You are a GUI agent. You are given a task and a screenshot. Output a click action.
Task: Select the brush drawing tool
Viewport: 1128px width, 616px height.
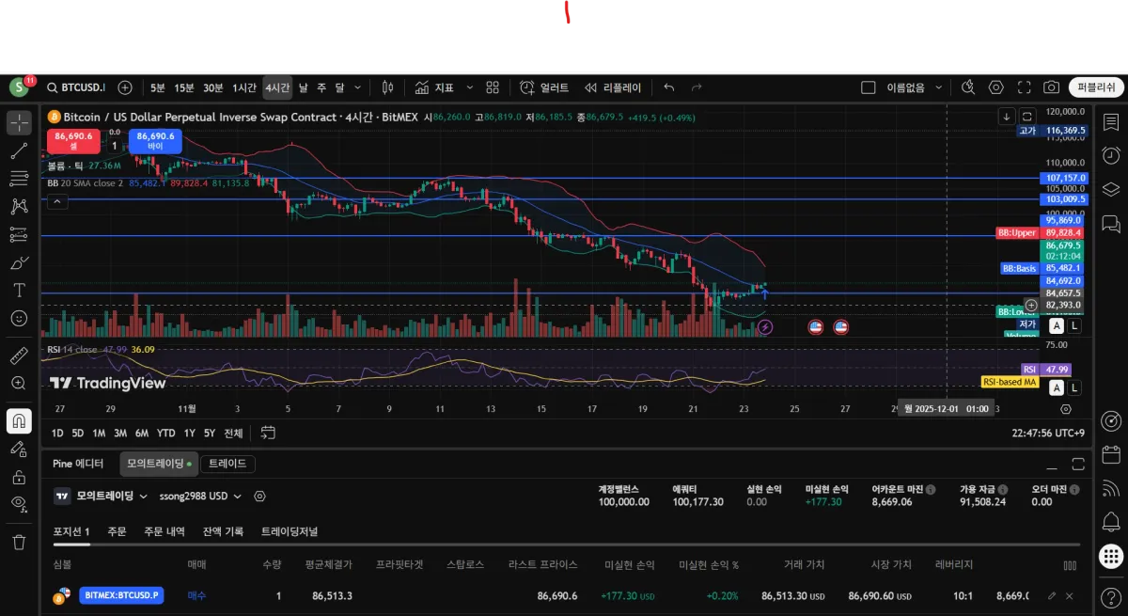coord(19,262)
